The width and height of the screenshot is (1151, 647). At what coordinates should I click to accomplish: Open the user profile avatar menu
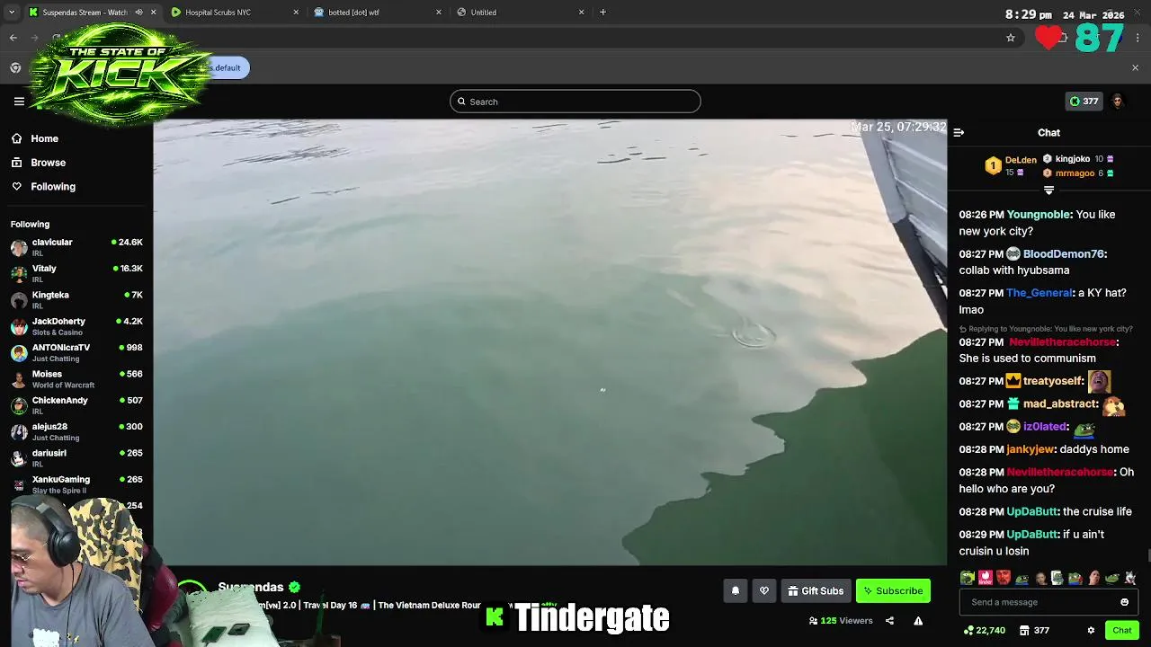coord(1118,102)
